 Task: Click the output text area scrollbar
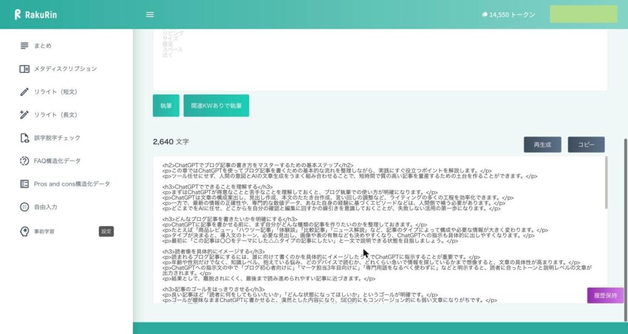point(606,183)
